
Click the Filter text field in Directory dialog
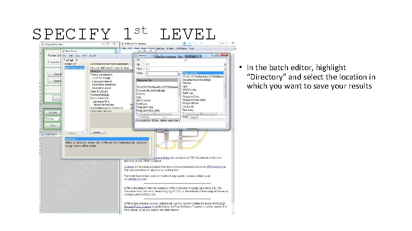212,117
